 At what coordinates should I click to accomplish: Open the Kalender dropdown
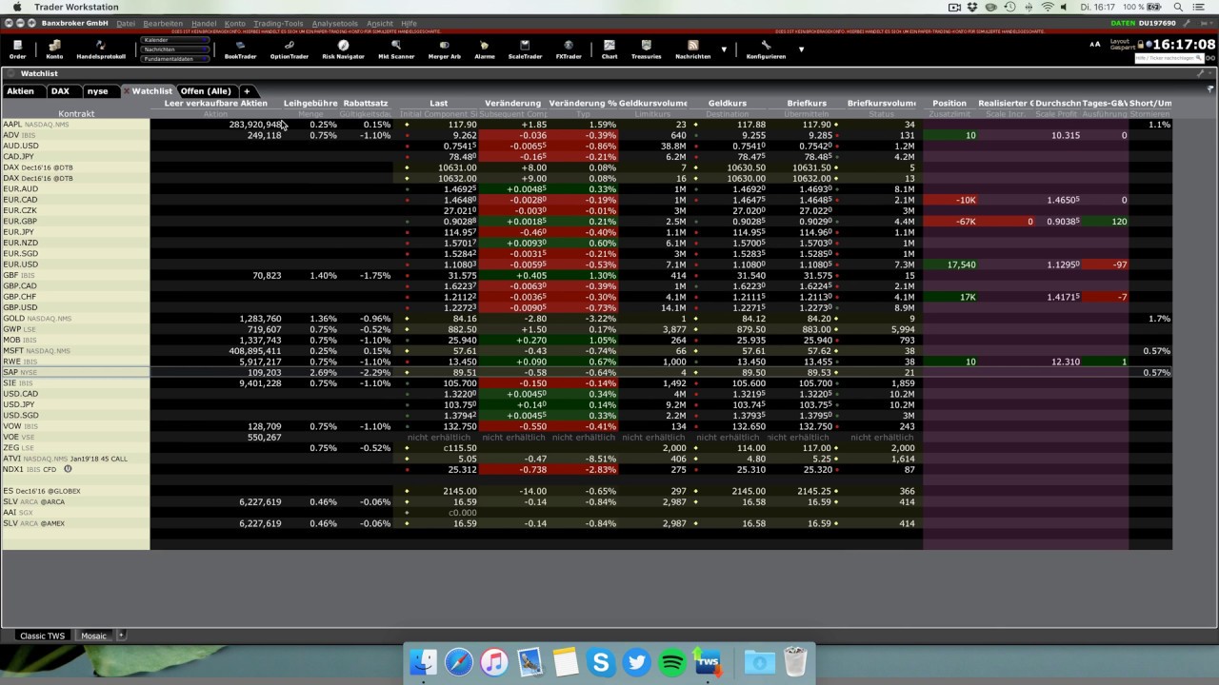tap(176, 40)
